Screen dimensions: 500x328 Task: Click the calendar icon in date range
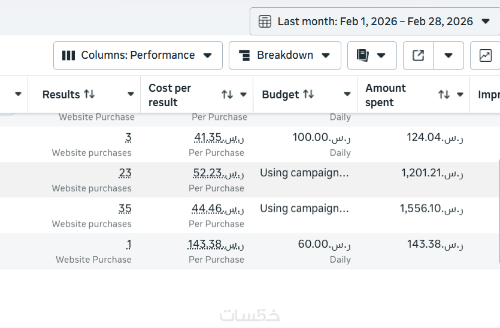265,22
